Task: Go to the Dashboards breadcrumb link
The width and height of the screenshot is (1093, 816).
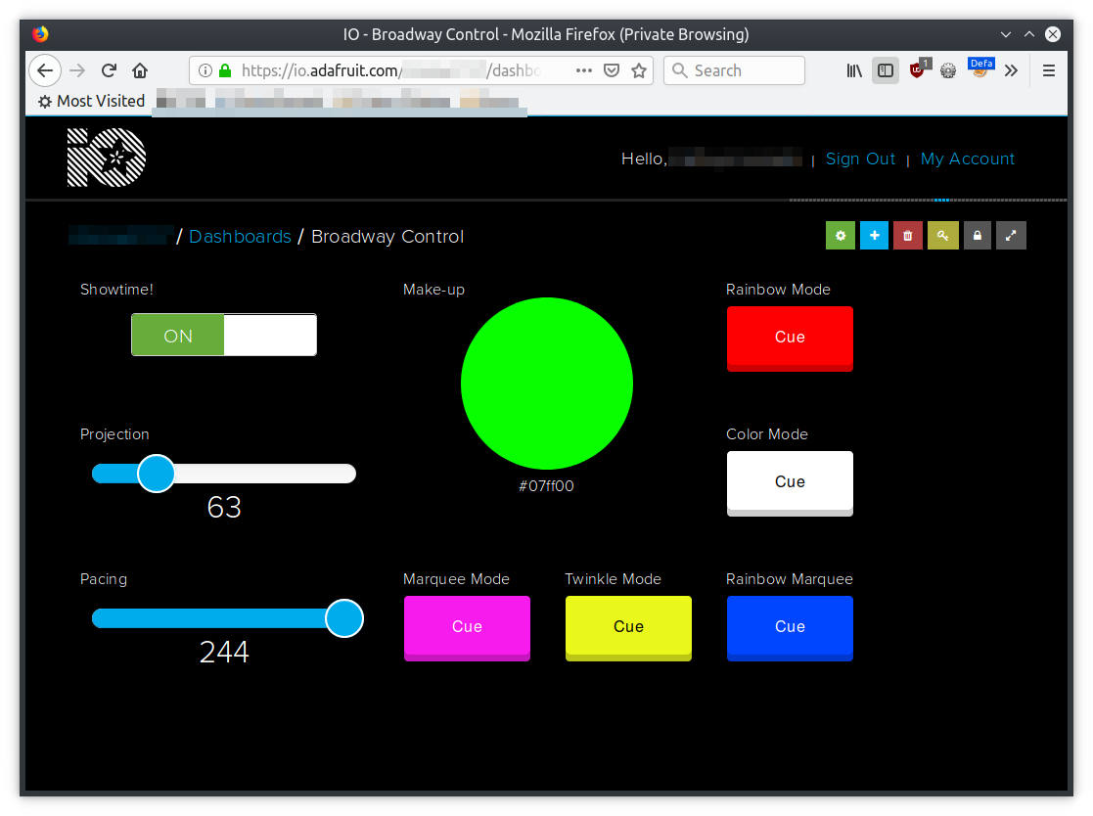Action: (x=240, y=236)
